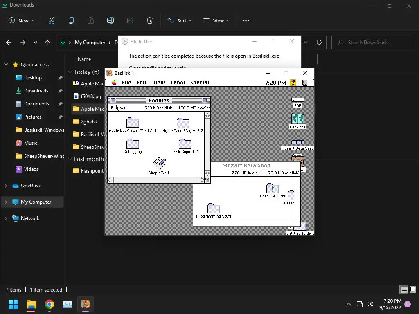Screen dimensions: 419x314
Task: Open Pictures in Quick access
Action: (33, 117)
